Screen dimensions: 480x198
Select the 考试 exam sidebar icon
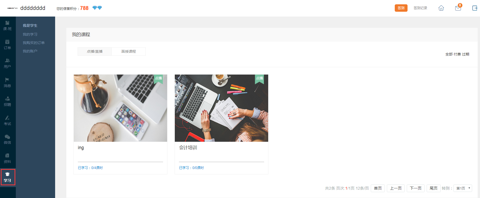tap(7, 121)
